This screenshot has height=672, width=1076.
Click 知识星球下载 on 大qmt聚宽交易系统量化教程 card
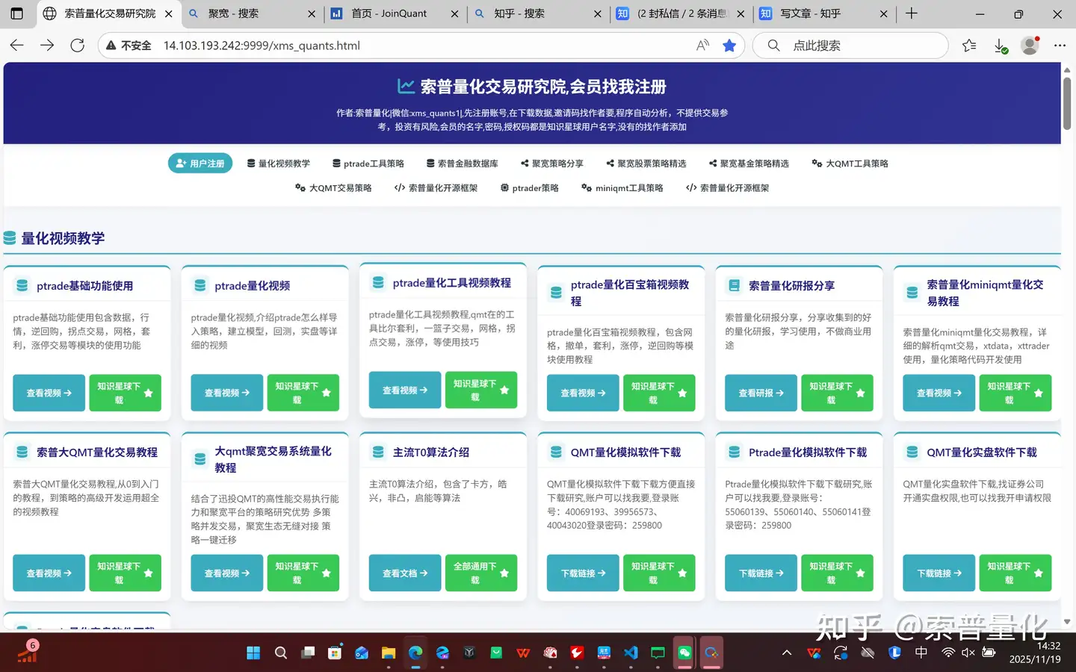click(303, 573)
